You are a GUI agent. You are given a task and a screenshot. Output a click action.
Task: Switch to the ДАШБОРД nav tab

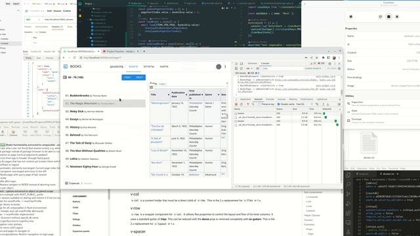[x=117, y=67]
